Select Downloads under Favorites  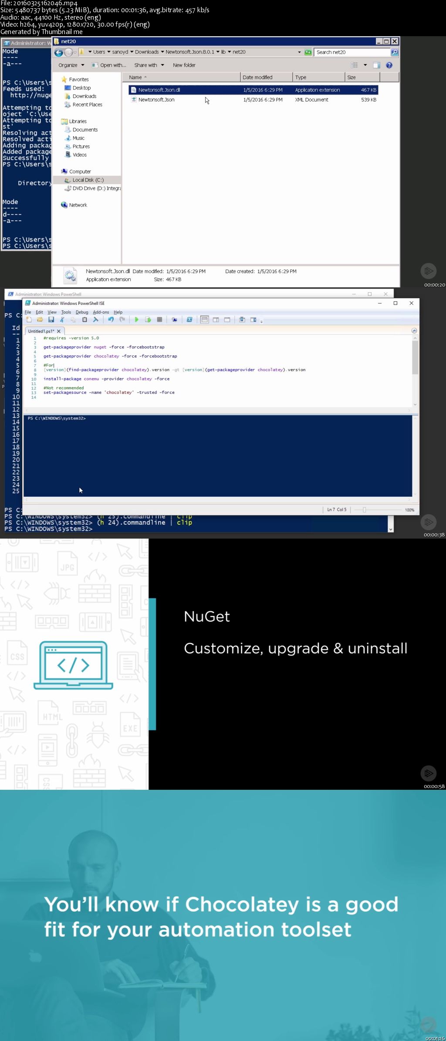[x=81, y=96]
